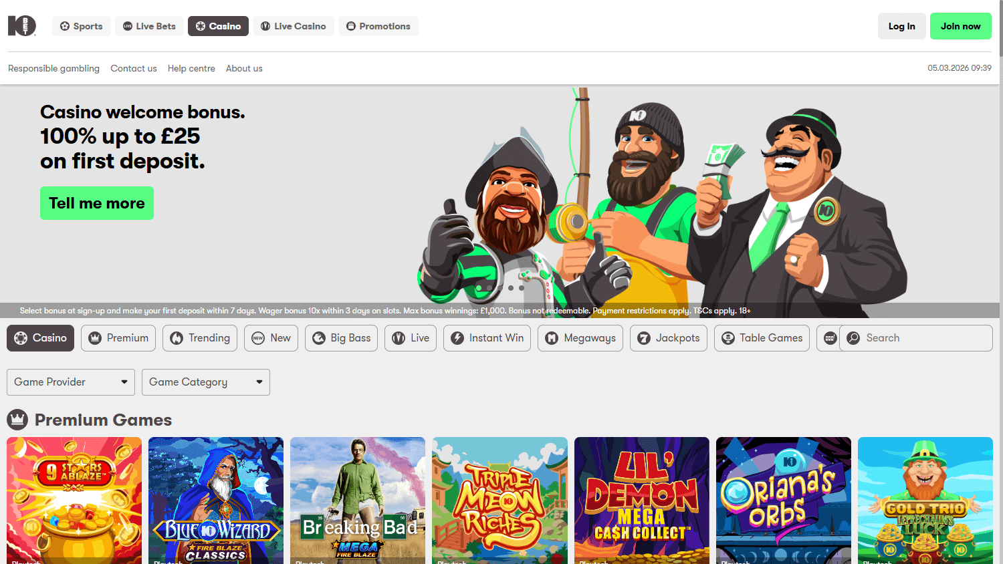Select the last carousel indicator dot
Viewport: 1003px width, 564px height.
coord(522,287)
